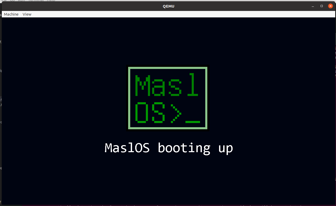The width and height of the screenshot is (336, 206).
Task: Minimize the QEMU window
Action: coord(312,6)
